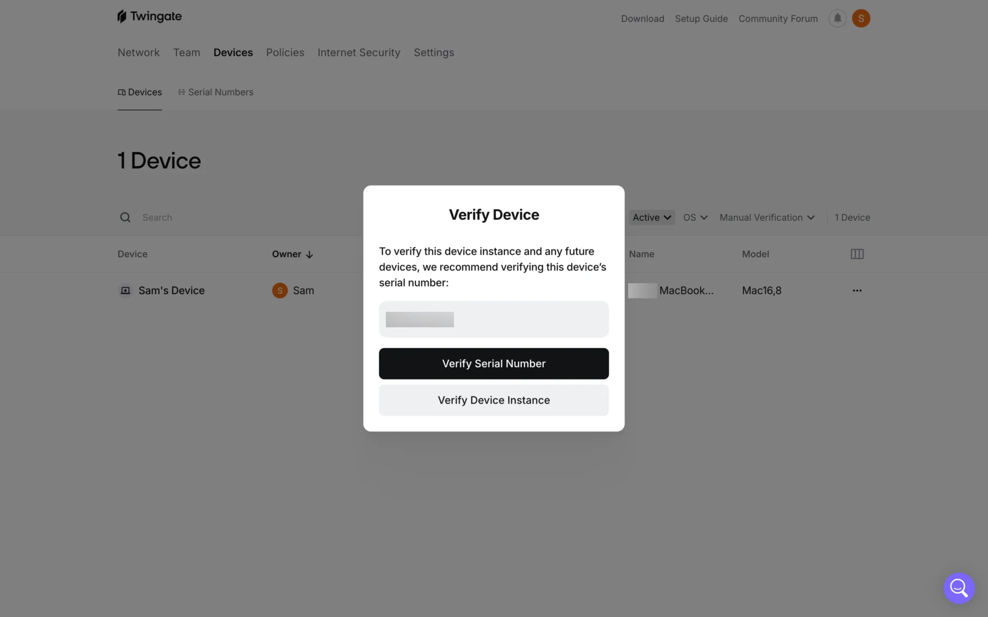This screenshot has width=988, height=617.
Task: Open the user avatar menu
Action: (x=861, y=19)
